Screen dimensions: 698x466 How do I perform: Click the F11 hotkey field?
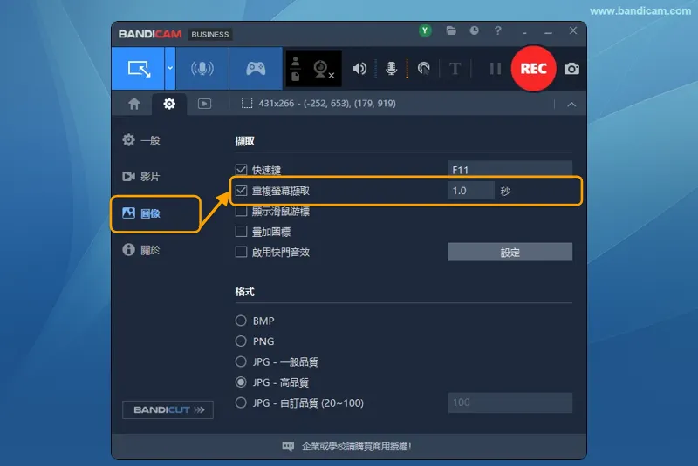[510, 169]
